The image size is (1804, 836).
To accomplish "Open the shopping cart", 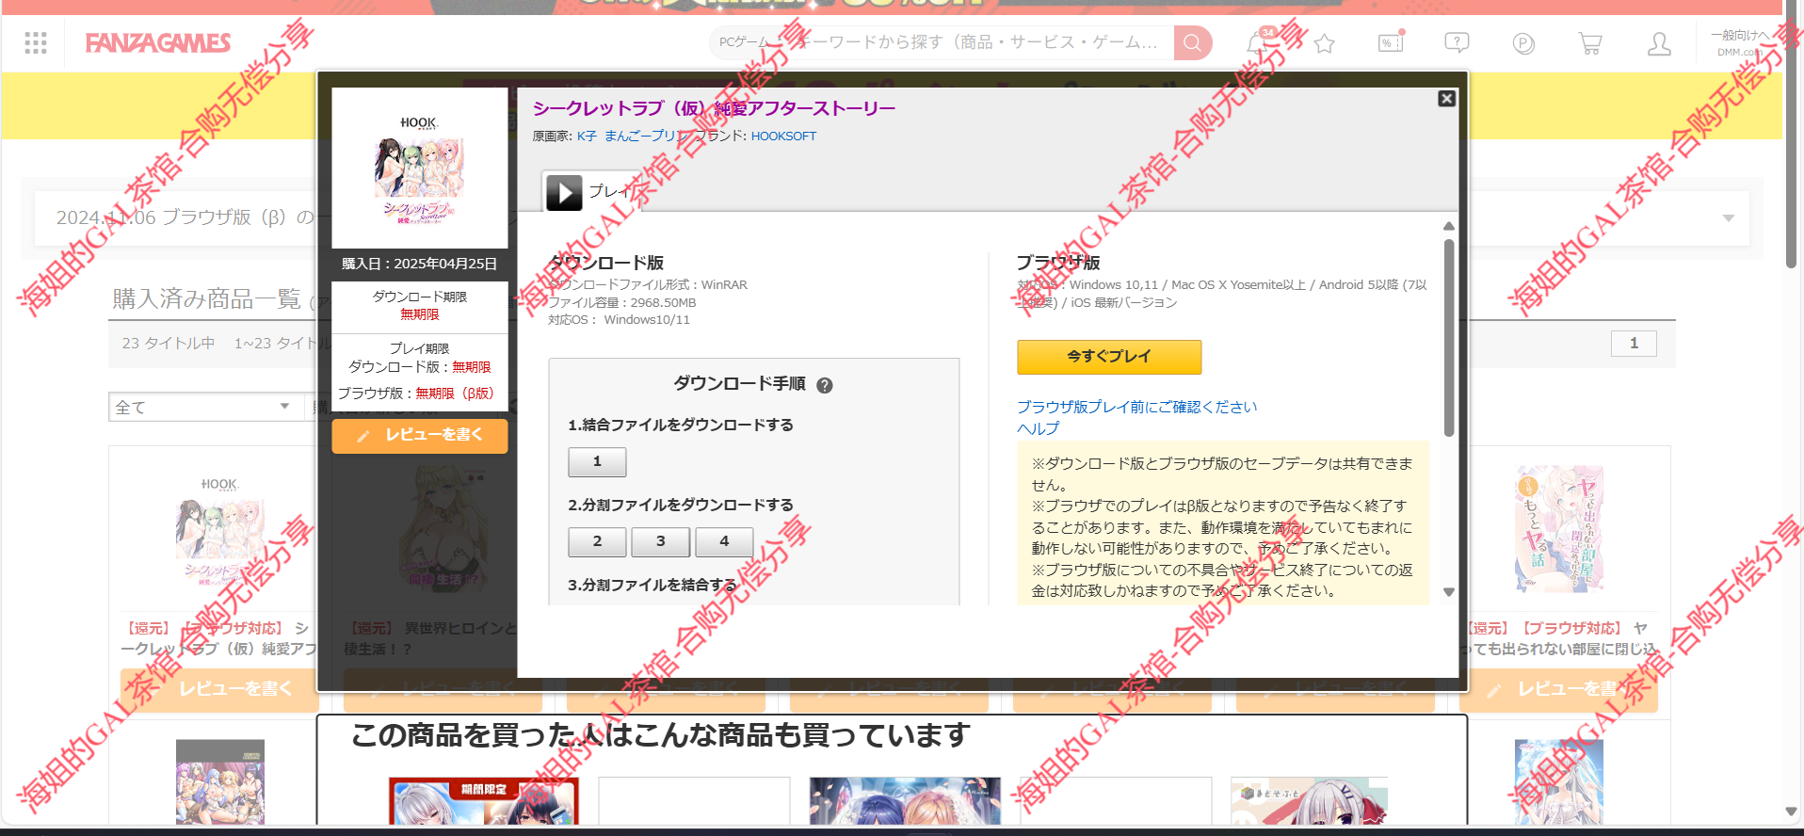I will click(1590, 43).
